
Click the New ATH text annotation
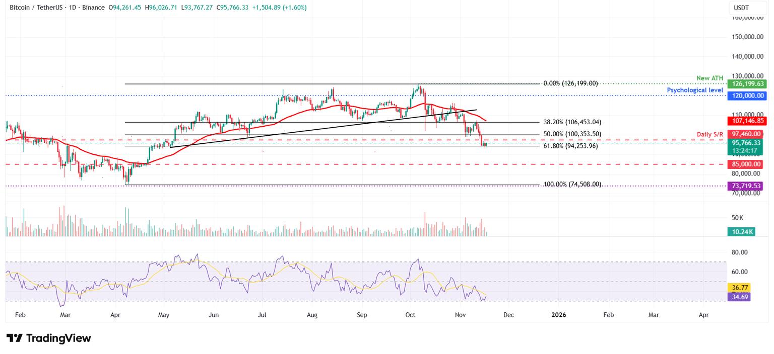(x=709, y=78)
